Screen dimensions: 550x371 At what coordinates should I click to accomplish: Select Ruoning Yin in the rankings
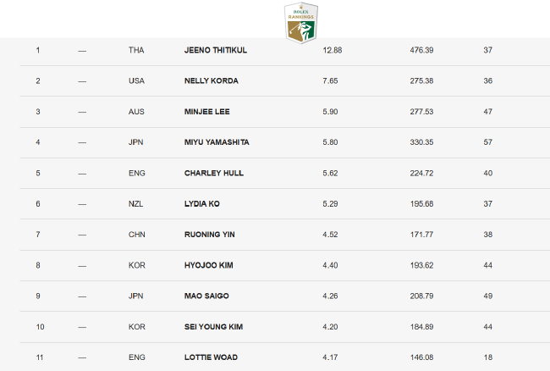point(209,235)
